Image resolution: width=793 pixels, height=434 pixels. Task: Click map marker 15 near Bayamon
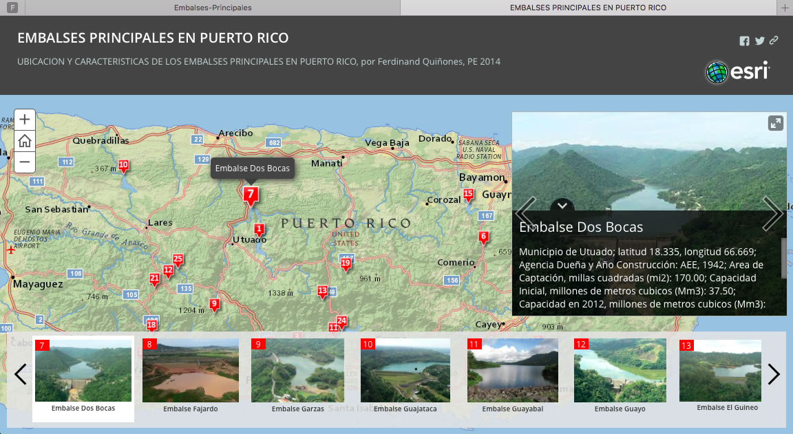point(468,195)
